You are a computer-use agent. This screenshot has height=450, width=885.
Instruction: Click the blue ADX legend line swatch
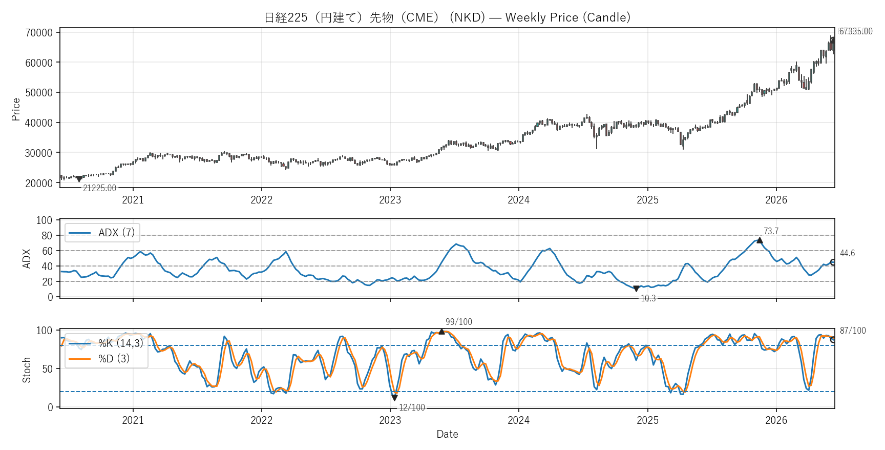pos(79,233)
